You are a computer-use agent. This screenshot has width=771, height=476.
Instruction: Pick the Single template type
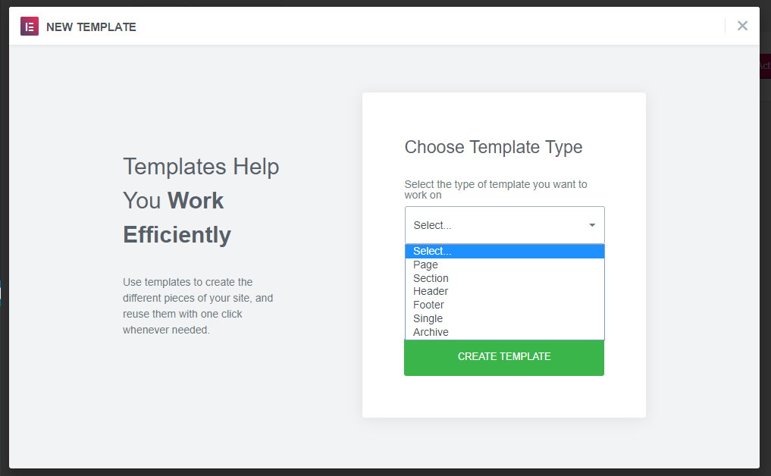click(x=428, y=318)
